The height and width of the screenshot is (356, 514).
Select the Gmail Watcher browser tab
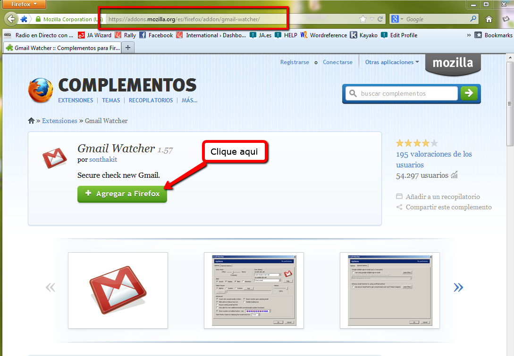click(x=62, y=48)
